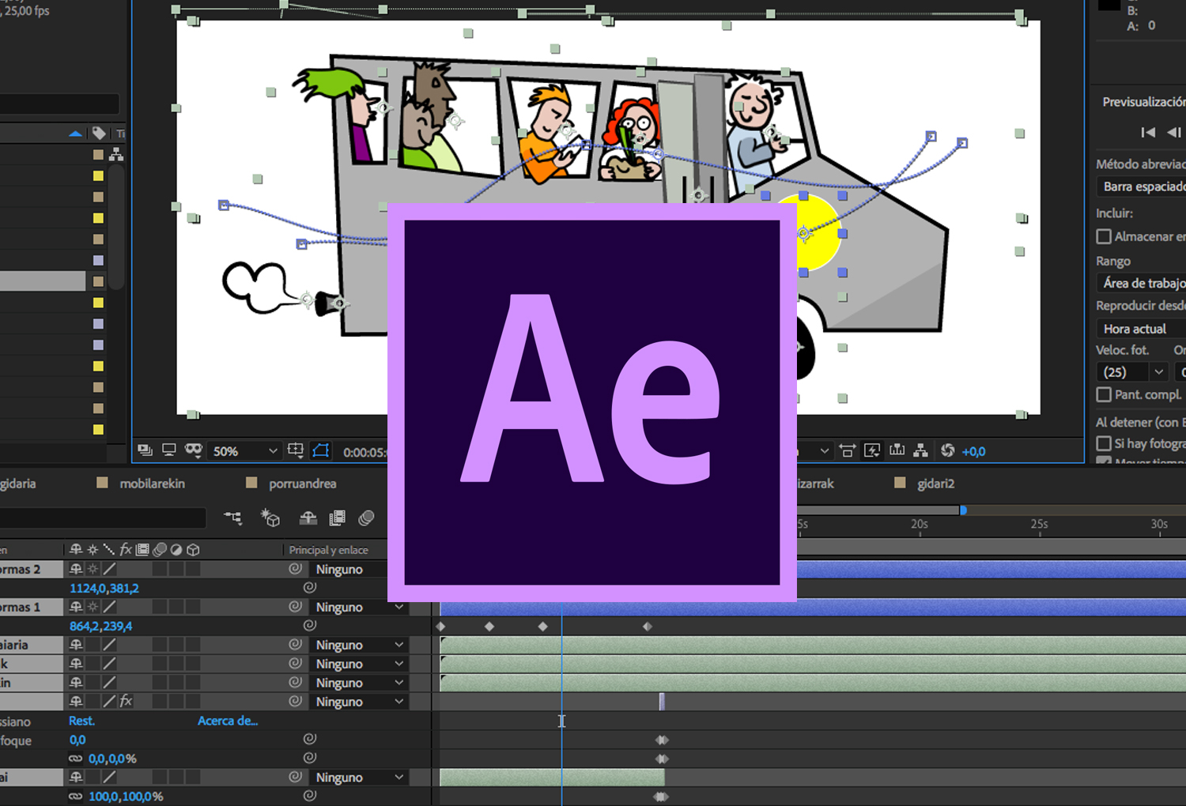Switch to the gidaria composition tab
Image resolution: width=1186 pixels, height=806 pixels.
point(17,484)
